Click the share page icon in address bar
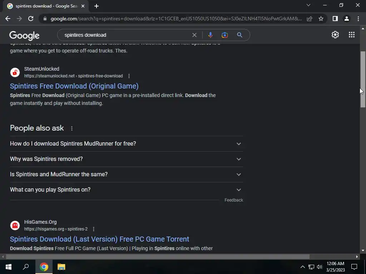 coord(310,19)
